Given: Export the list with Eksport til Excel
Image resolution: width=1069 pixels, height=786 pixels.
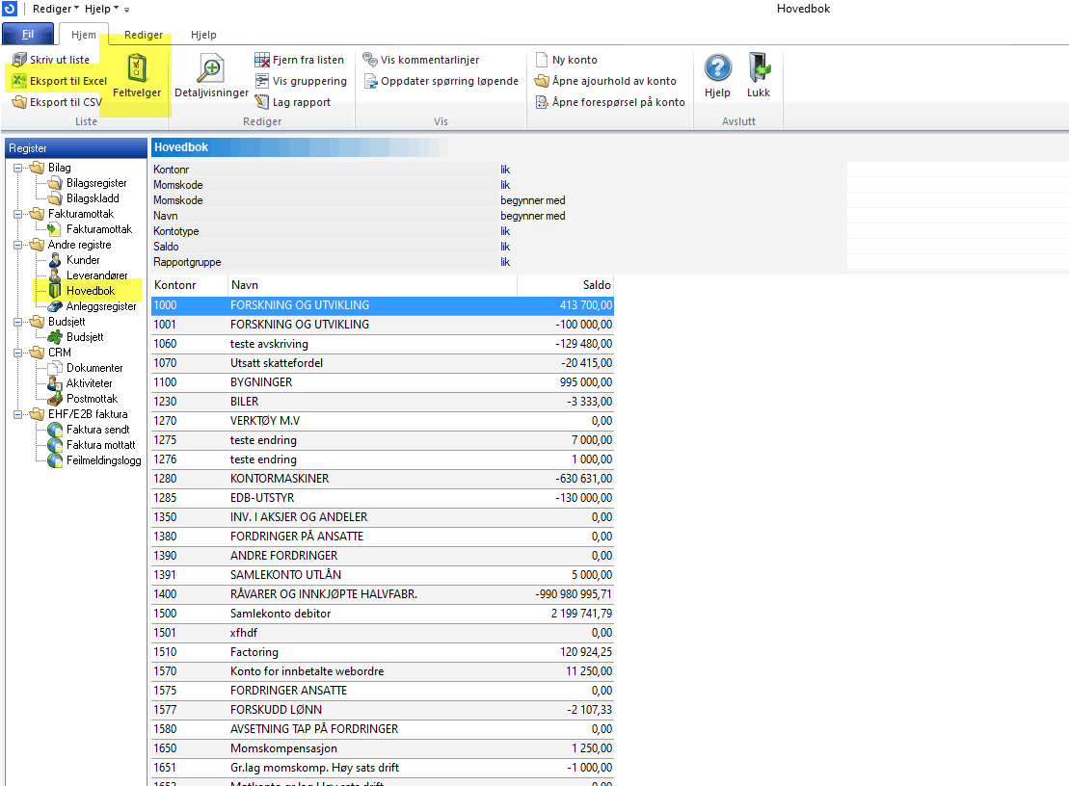Looking at the screenshot, I should [60, 81].
